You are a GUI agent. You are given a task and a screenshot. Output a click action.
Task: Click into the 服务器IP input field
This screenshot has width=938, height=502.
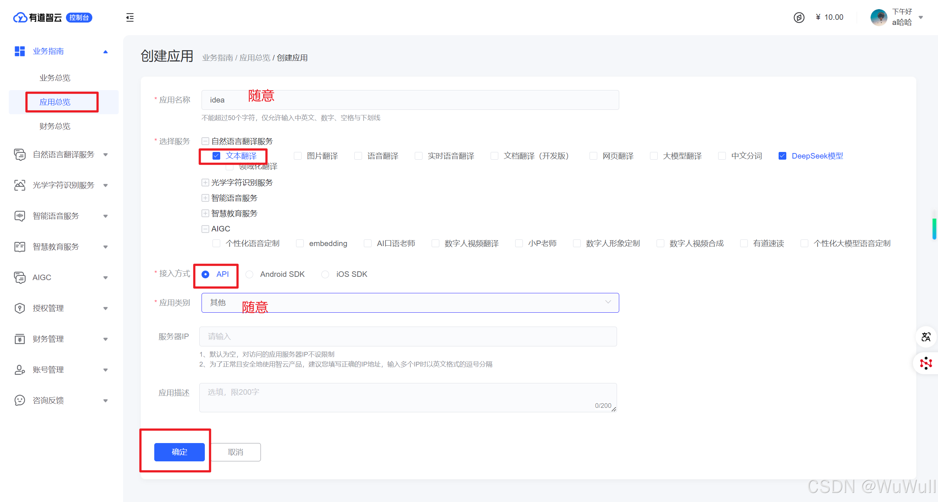point(408,336)
